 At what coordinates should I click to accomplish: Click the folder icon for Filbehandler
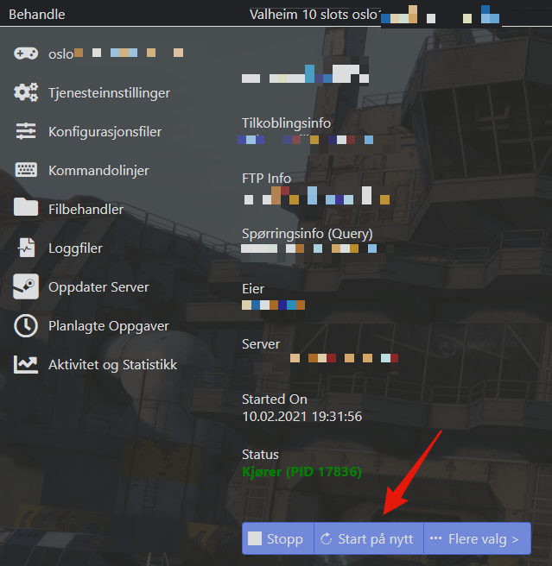click(26, 207)
